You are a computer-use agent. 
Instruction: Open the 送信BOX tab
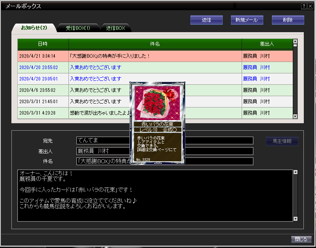pos(116,28)
